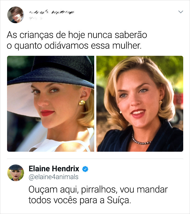Viewport: 190px width, 214px height.
Task: Open the tweet options chevron menu
Action: pyautogui.click(x=181, y=12)
